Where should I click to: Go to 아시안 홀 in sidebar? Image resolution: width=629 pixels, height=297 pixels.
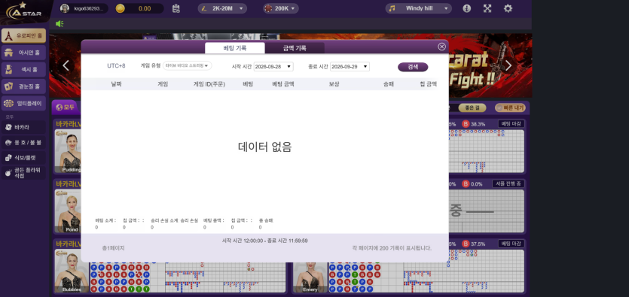(23, 53)
